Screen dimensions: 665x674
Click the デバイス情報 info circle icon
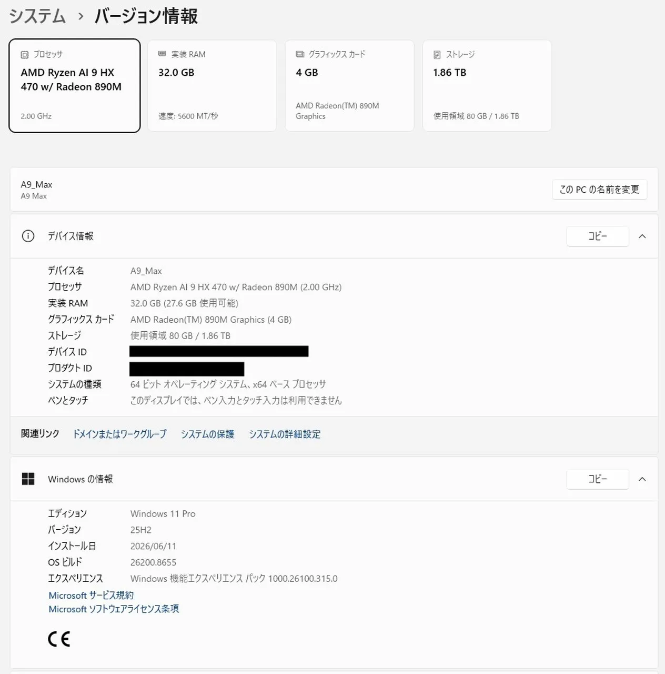28,236
